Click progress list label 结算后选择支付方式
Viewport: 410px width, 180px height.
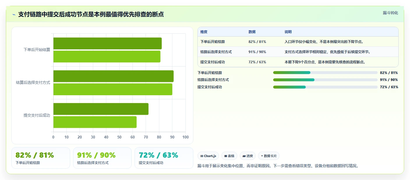click(213, 80)
